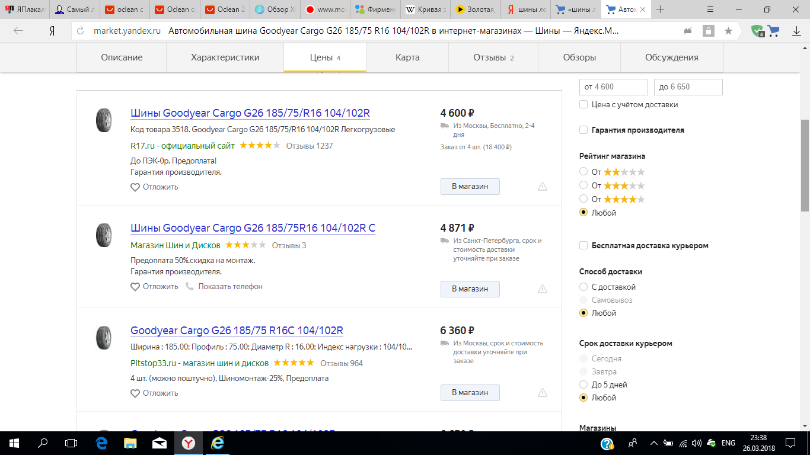Open the Характеристики tab
The height and width of the screenshot is (455, 810).
(x=225, y=57)
